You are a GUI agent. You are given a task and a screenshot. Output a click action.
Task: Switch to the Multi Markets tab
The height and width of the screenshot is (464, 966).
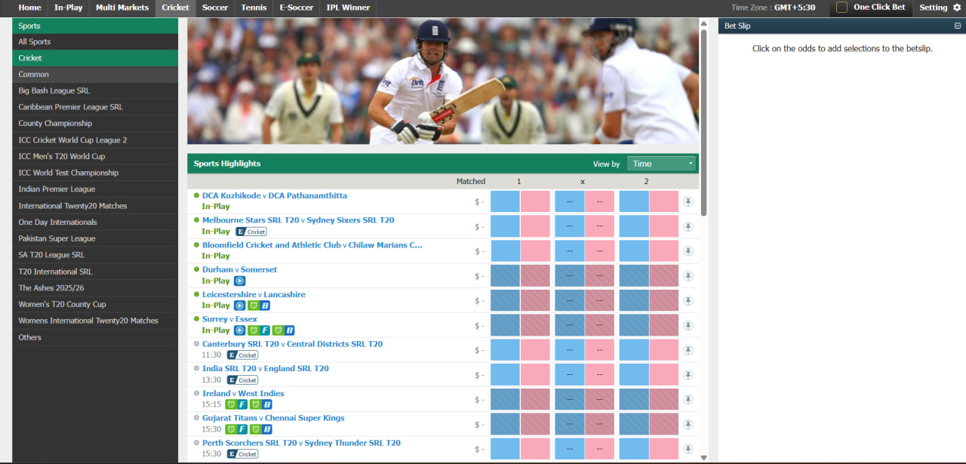[x=122, y=8]
